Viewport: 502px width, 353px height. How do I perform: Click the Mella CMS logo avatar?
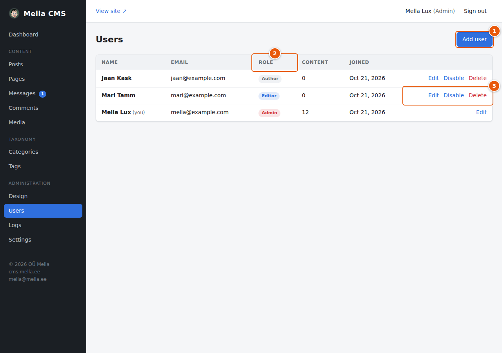point(14,13)
